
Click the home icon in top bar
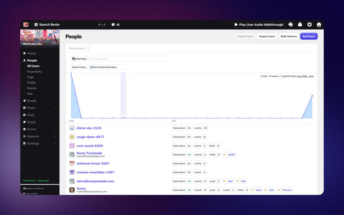(x=319, y=25)
